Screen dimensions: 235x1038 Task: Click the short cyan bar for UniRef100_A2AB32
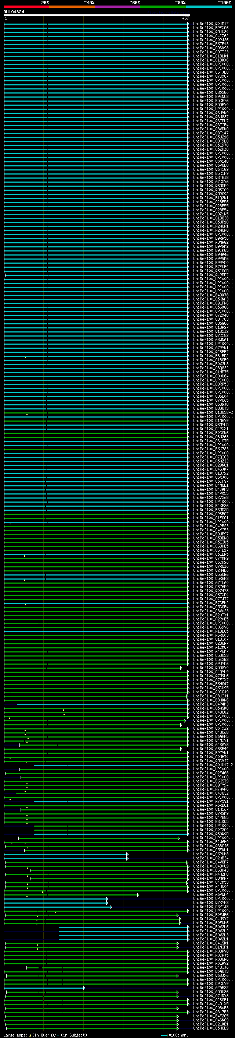click(x=44, y=988)
